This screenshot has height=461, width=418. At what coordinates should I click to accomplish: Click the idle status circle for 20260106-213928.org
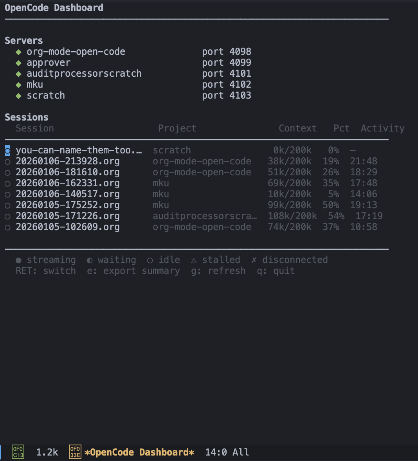[x=7, y=162]
